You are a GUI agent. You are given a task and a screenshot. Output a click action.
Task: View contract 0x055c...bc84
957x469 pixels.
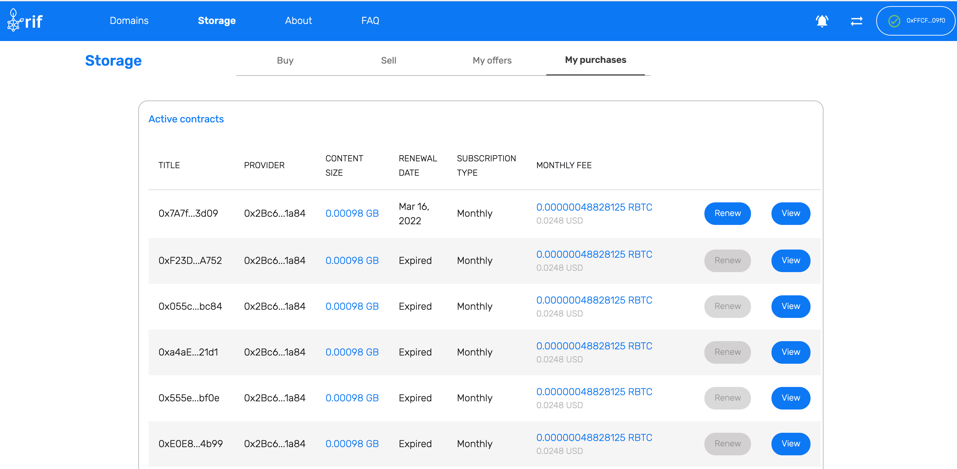(791, 307)
